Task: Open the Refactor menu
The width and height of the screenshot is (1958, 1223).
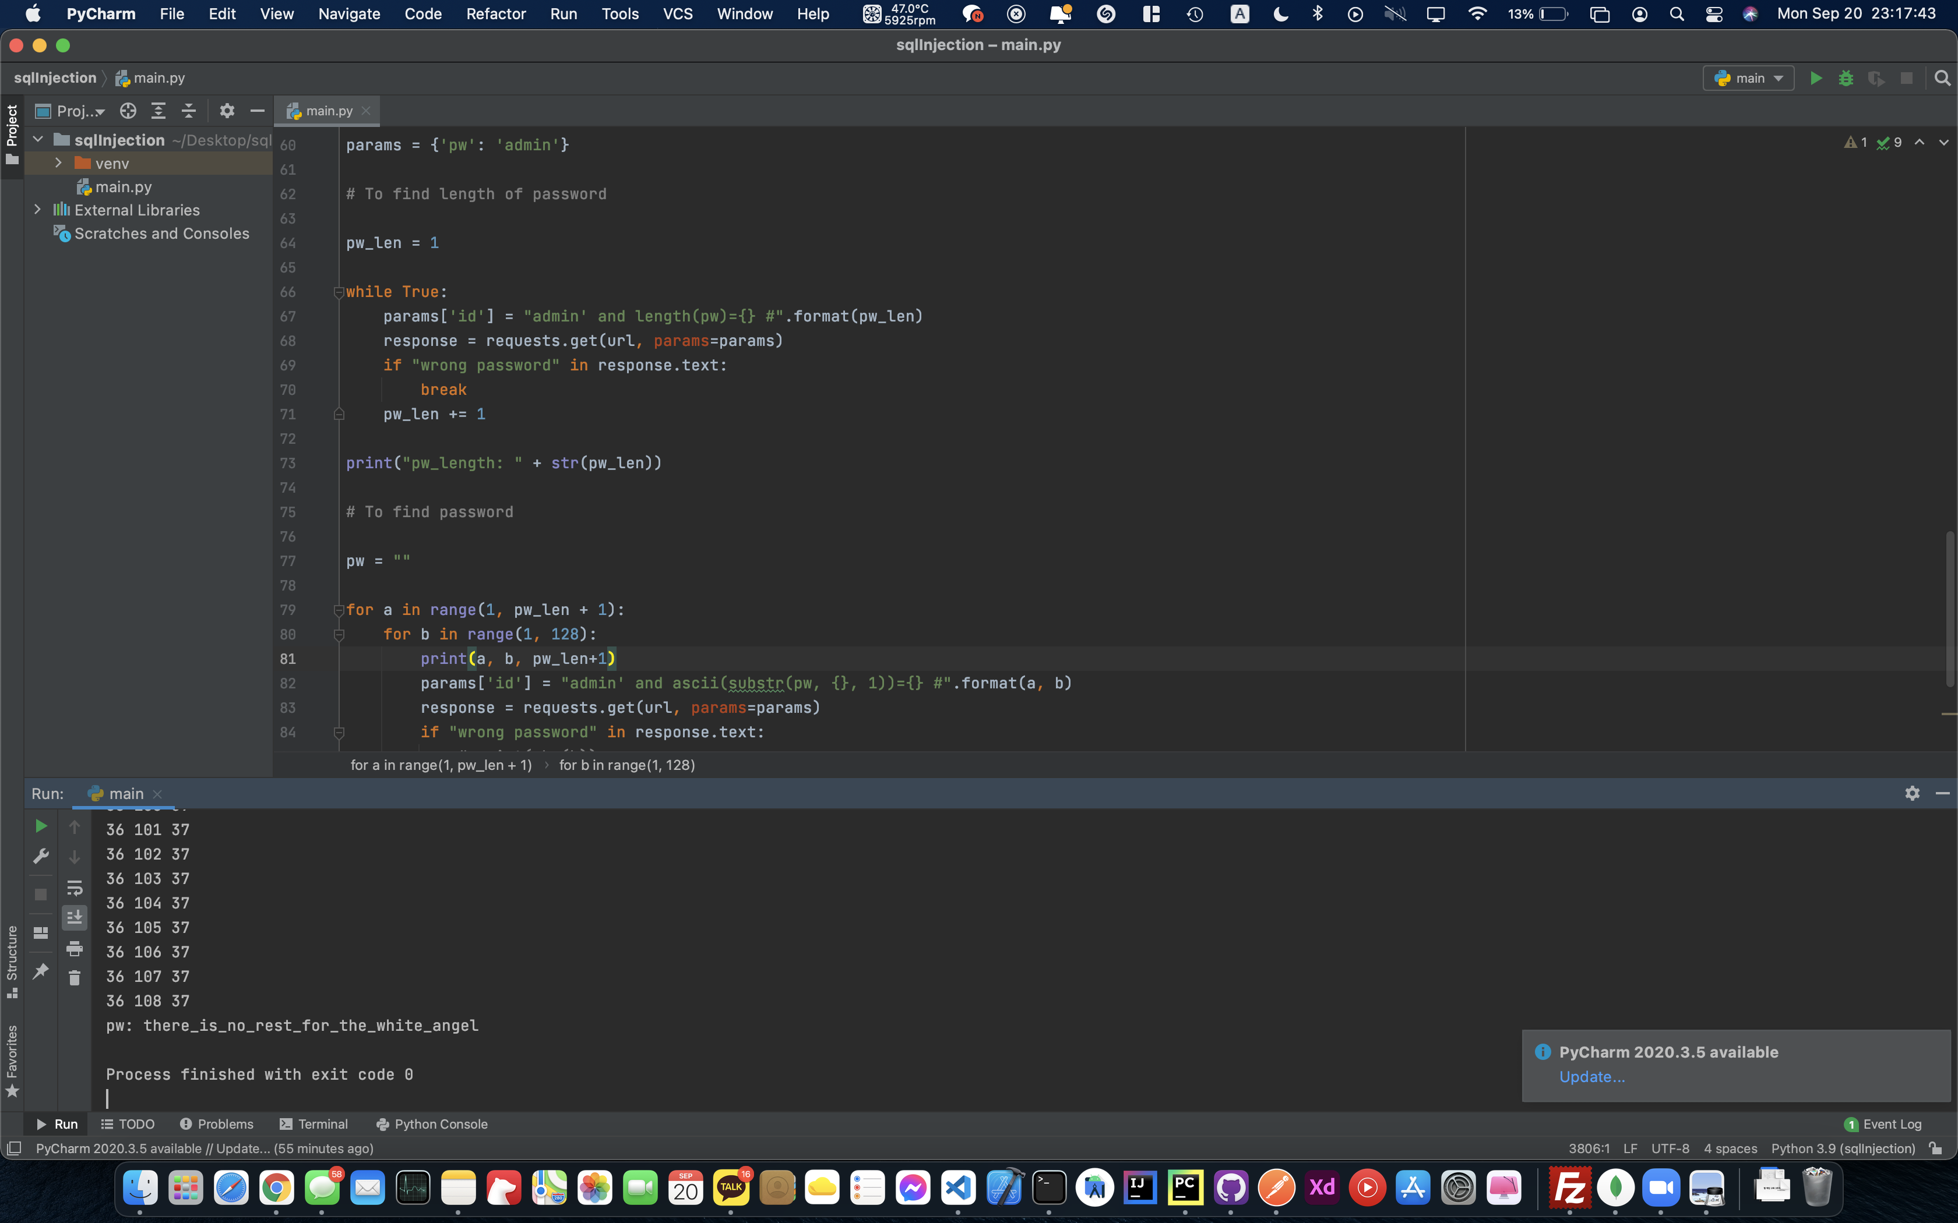Action: (495, 14)
